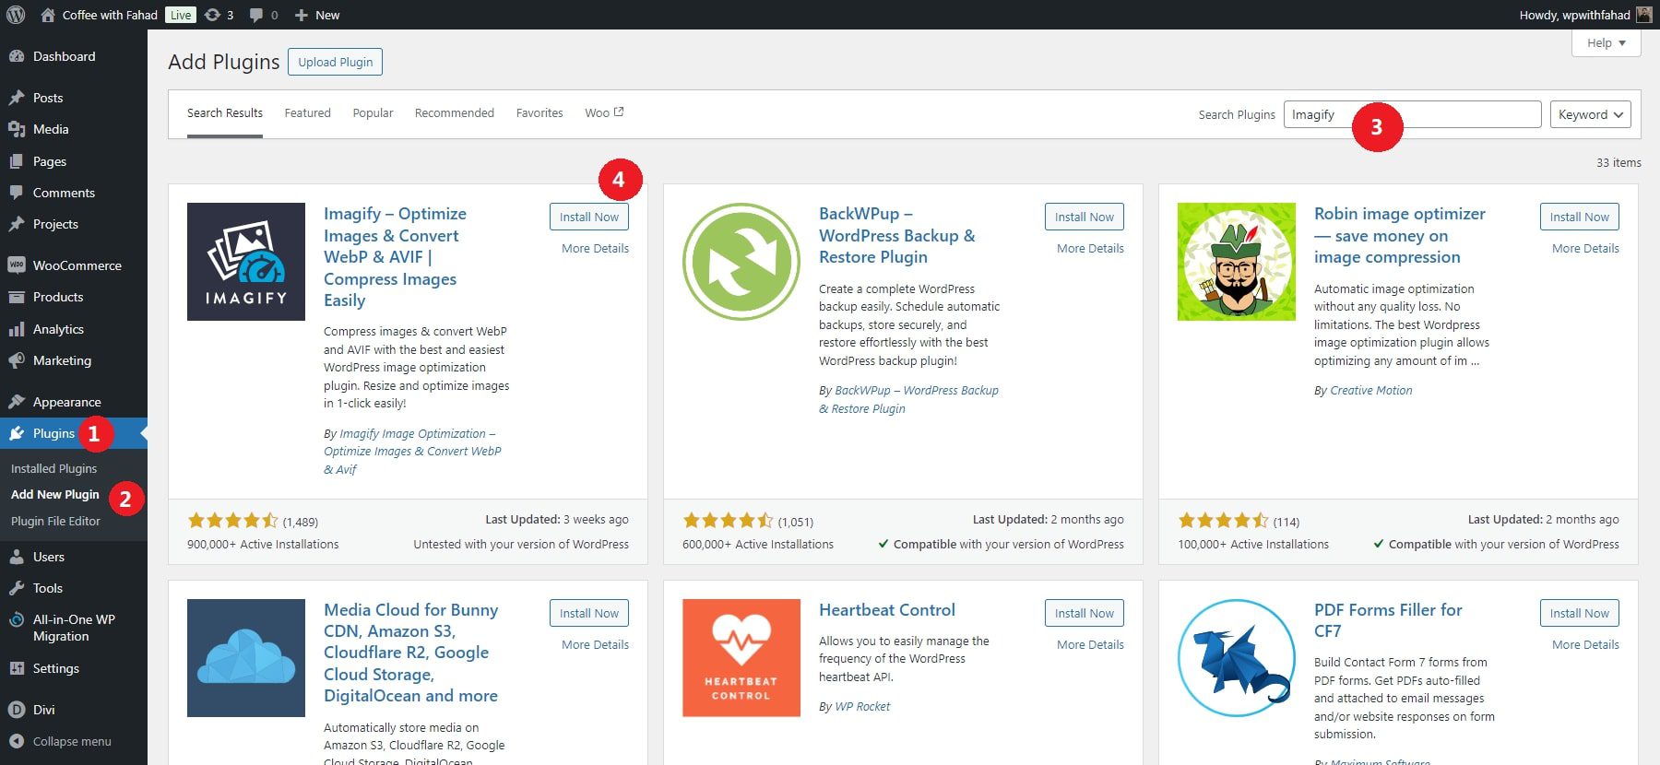Click the Divi sidebar icon

point(17,710)
